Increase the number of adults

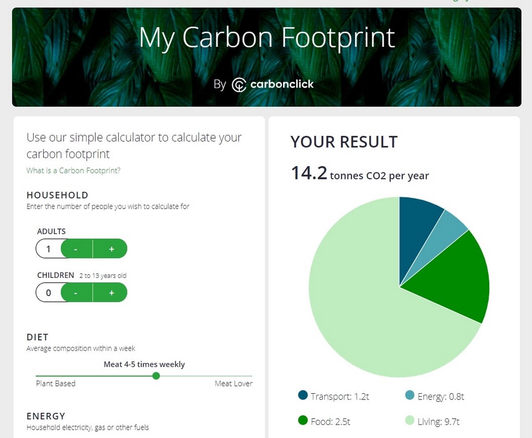pos(110,249)
